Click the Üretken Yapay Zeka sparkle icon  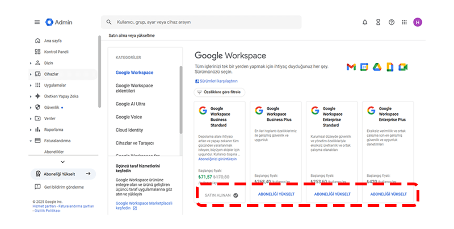click(37, 96)
